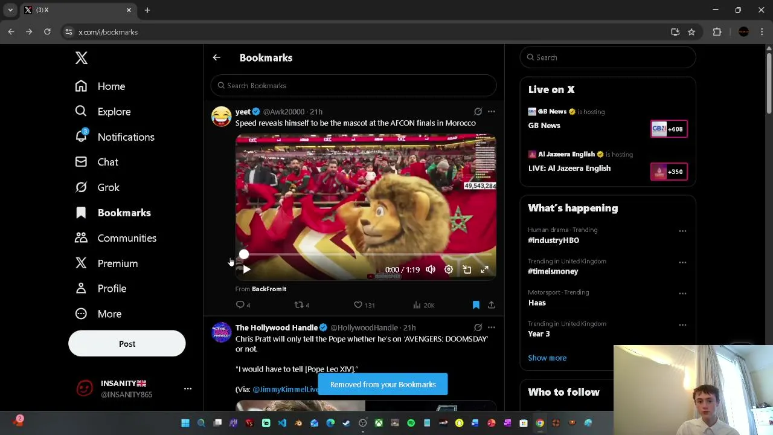773x435 pixels.
Task: Open The Hollywood Handle avatar
Action: coord(221,332)
